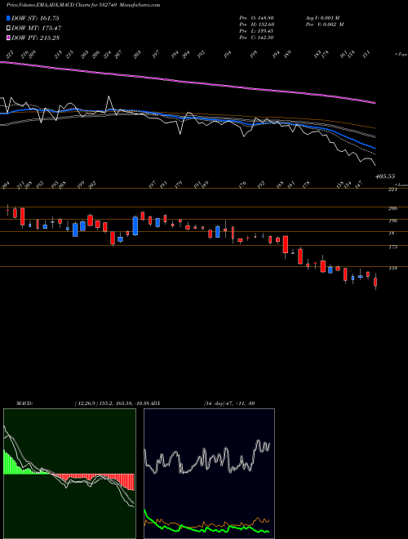The image size is (408, 539).
Task: Click the 'Pre H: 152.60' high value
Action: pyautogui.click(x=256, y=24)
